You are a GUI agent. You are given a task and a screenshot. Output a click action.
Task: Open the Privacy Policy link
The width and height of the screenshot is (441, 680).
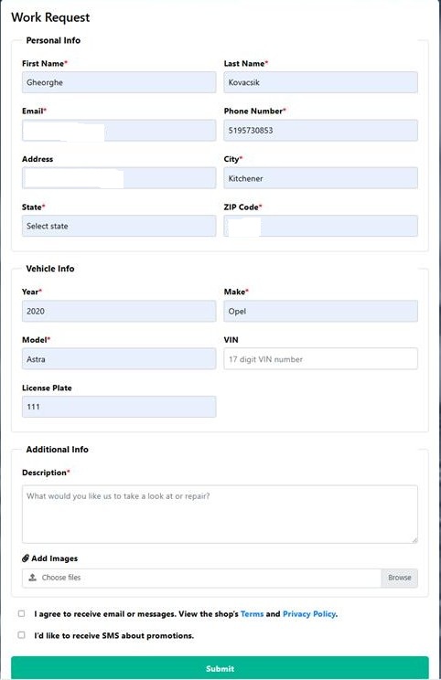click(309, 613)
